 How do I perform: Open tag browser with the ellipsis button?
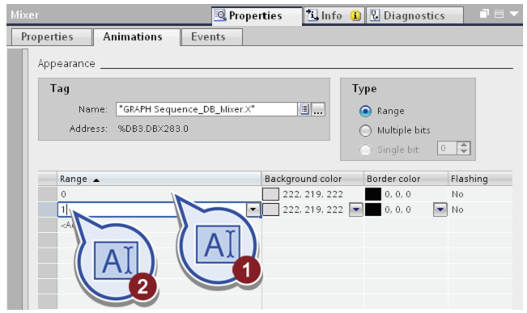318,109
